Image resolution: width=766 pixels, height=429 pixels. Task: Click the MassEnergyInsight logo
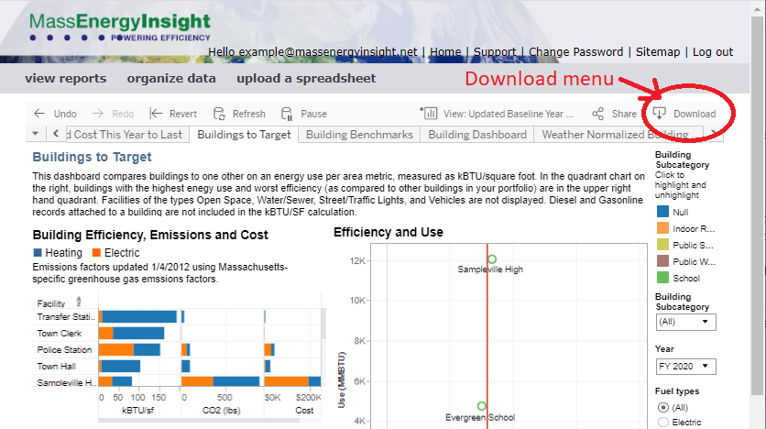click(x=120, y=27)
